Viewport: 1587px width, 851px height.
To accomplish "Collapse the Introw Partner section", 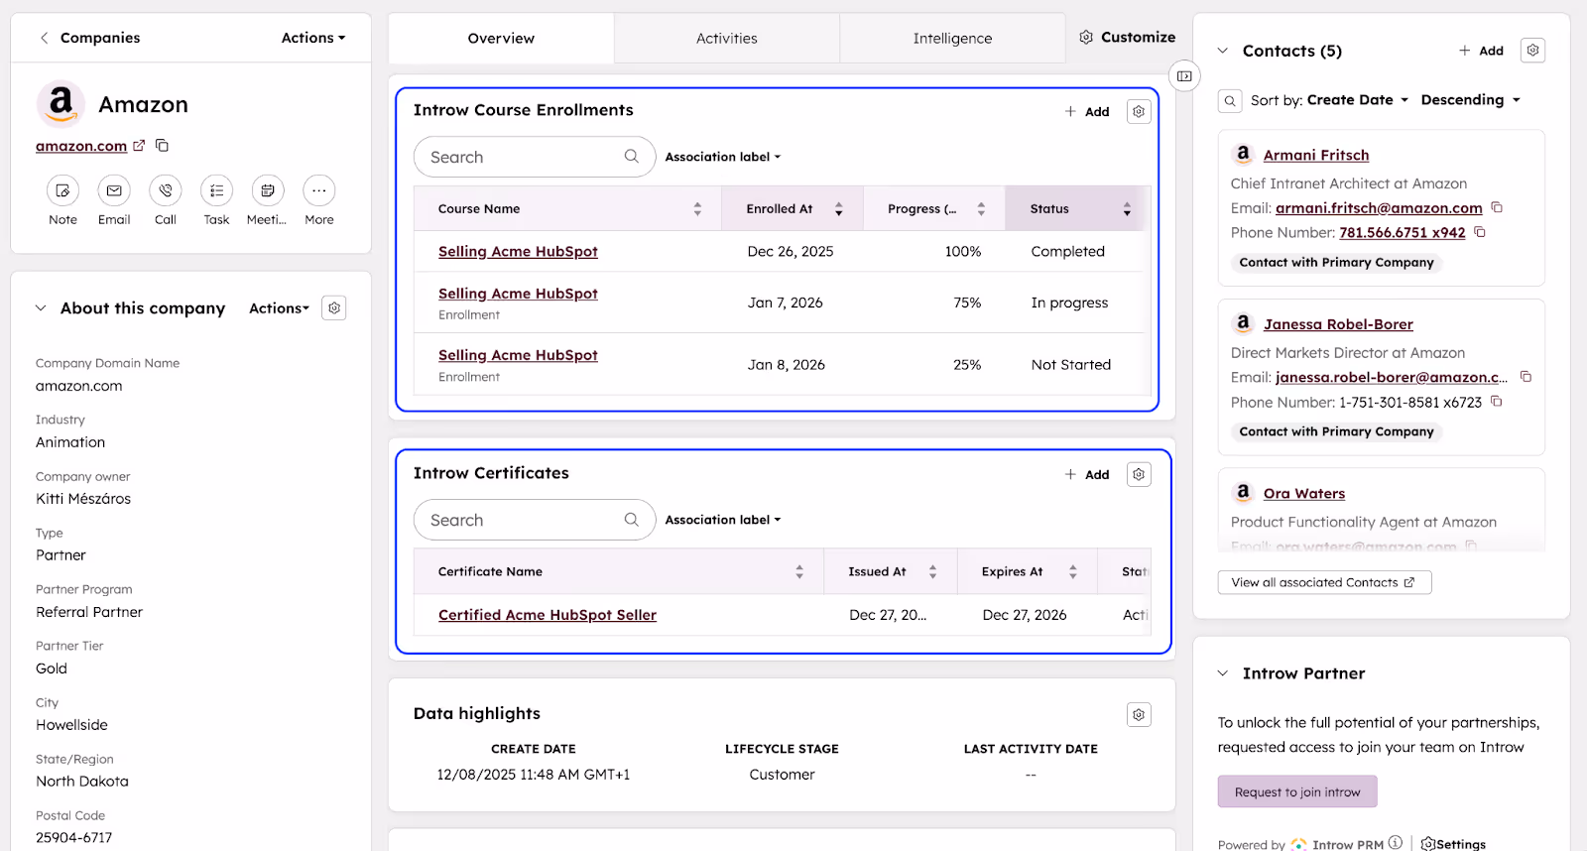I will [1223, 673].
